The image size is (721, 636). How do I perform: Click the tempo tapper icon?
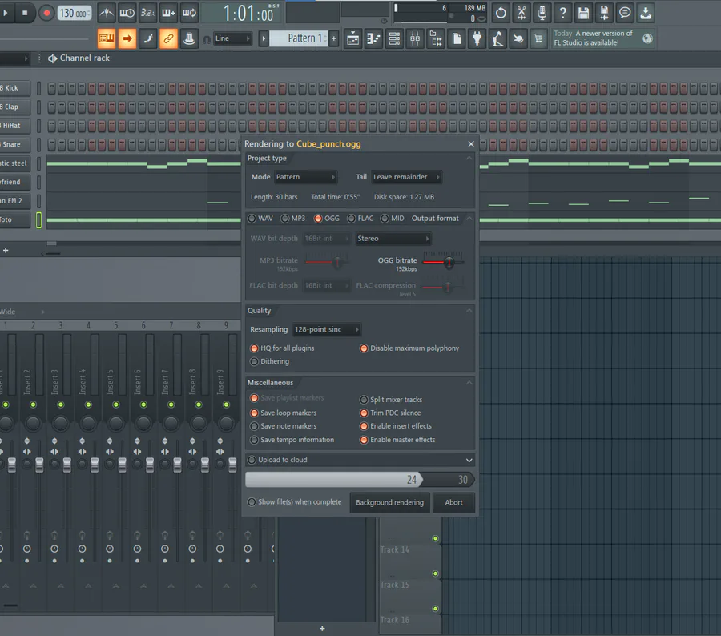(x=497, y=38)
